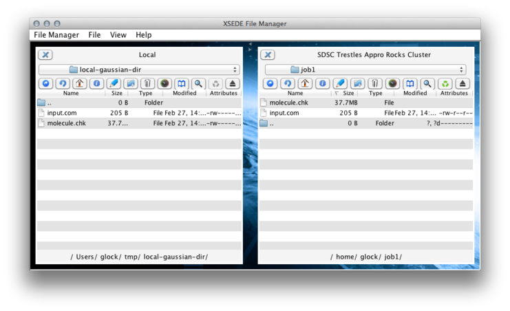Screen dimensions: 510x311
Task: Sort SDSC Trestles pane by Attributes column
Action: pyautogui.click(x=454, y=93)
